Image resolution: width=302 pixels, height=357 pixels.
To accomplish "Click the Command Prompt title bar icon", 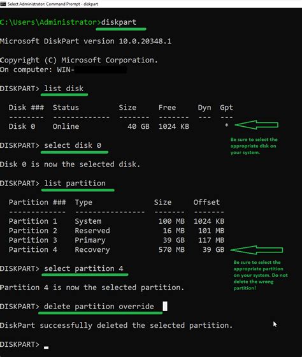I will point(3,4).
